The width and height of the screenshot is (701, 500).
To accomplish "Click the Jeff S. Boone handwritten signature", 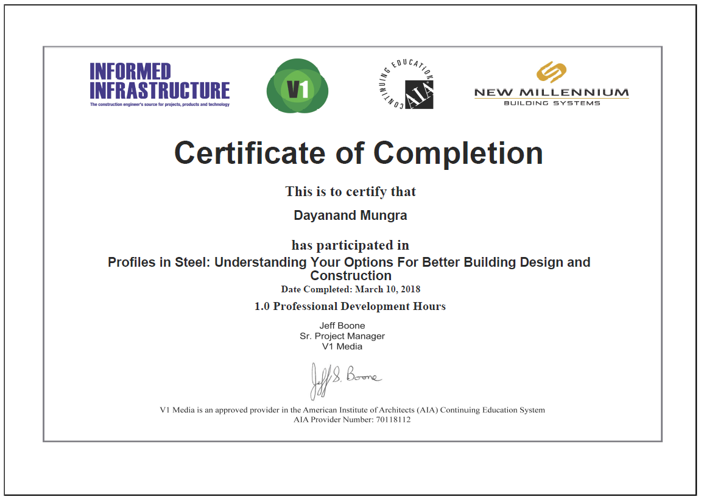I will 345,381.
